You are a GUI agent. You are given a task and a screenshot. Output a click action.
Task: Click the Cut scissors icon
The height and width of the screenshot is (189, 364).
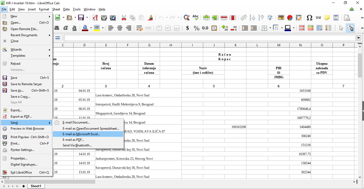(x=124, y=18)
